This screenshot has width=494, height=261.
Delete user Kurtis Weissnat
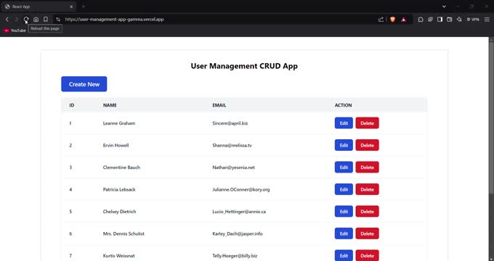(367, 256)
